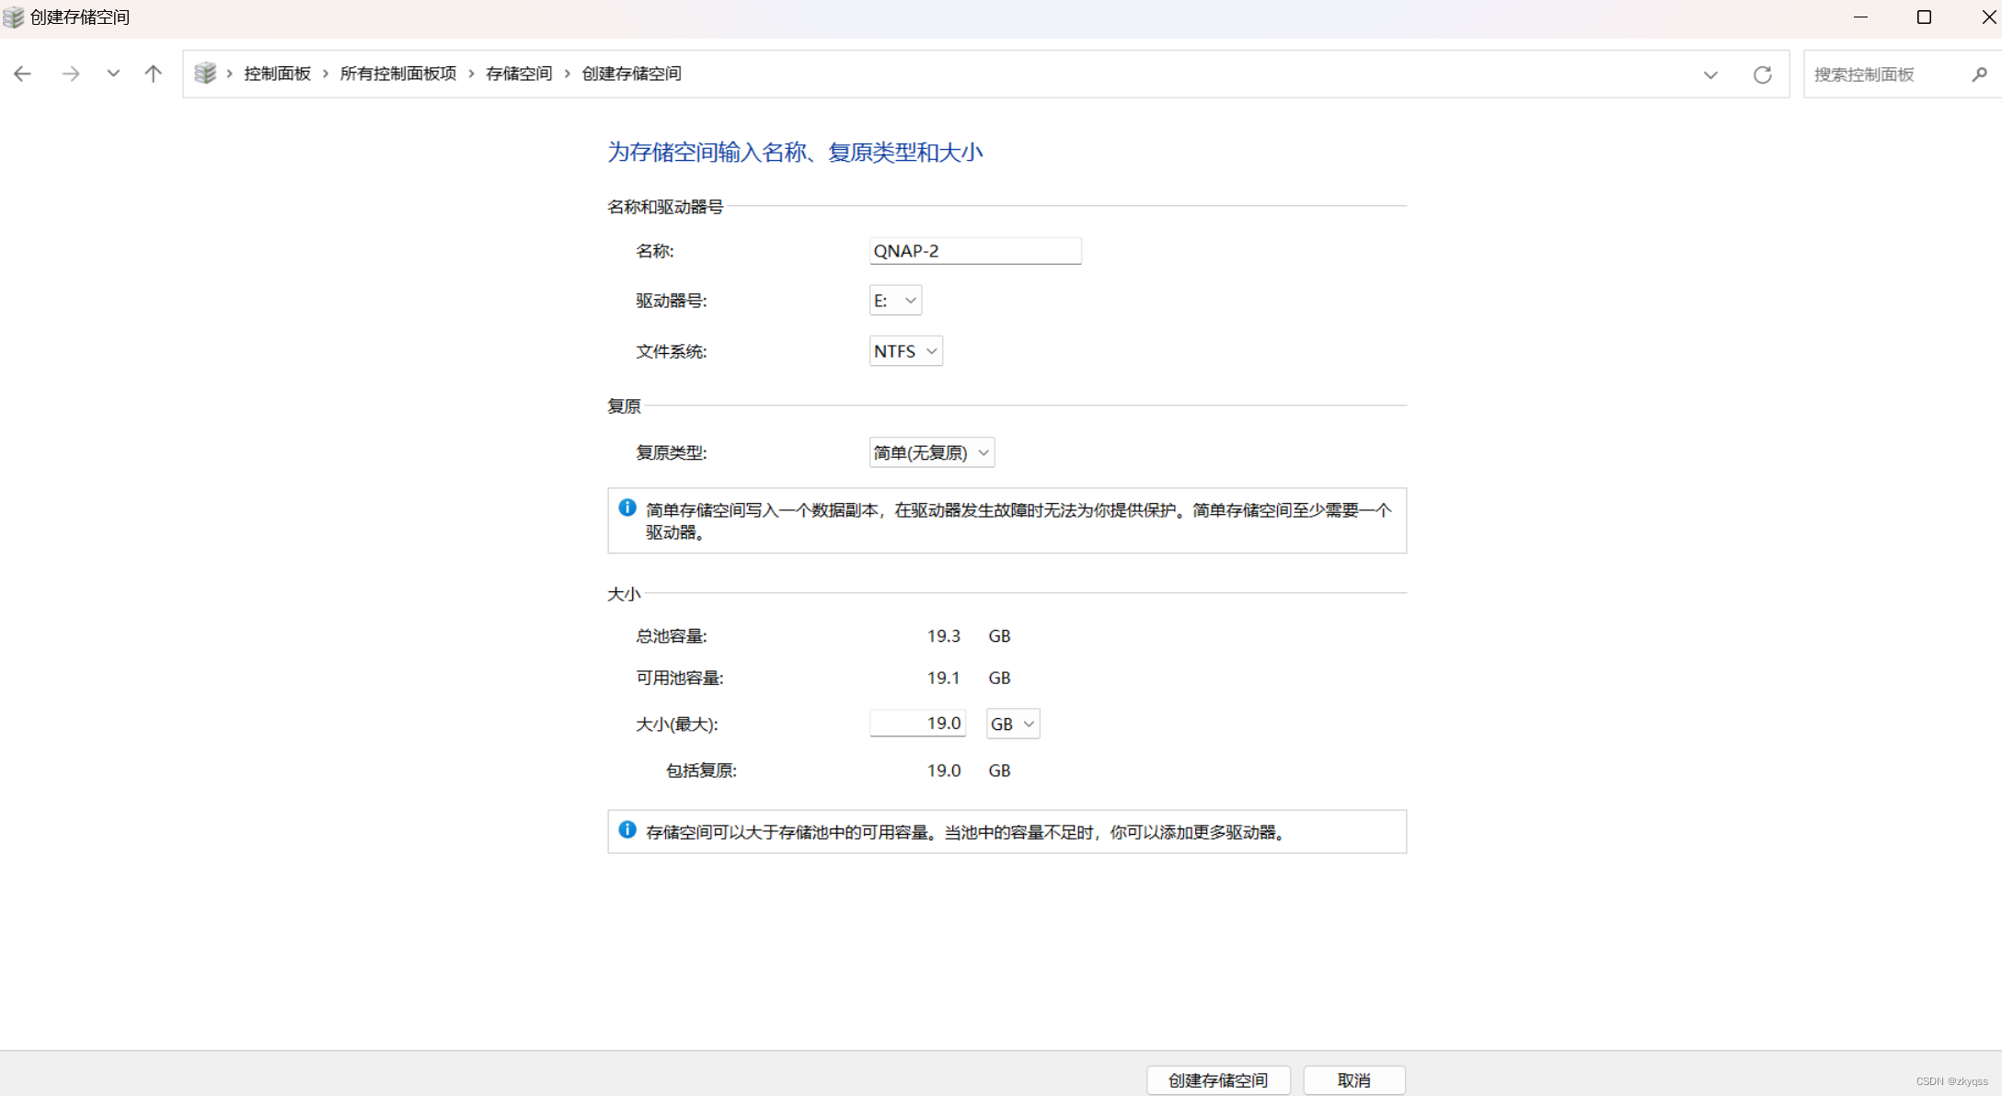Click the search magnifier icon

click(1979, 74)
